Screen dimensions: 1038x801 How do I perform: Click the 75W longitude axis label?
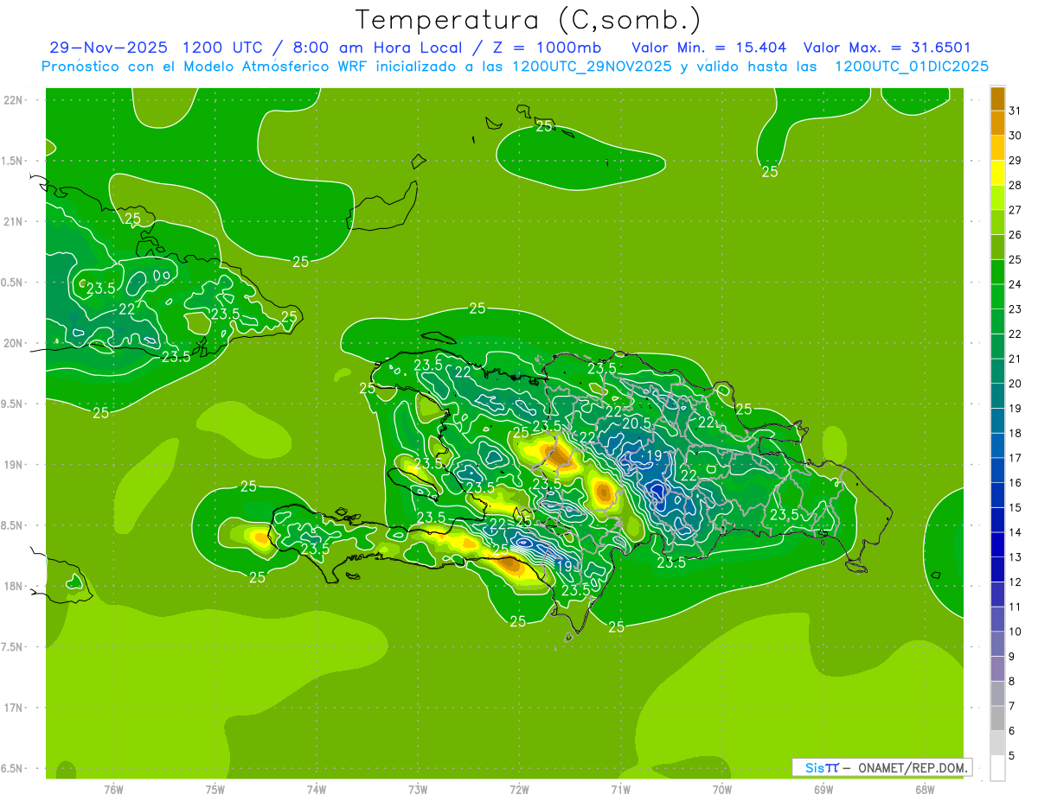pos(215,790)
